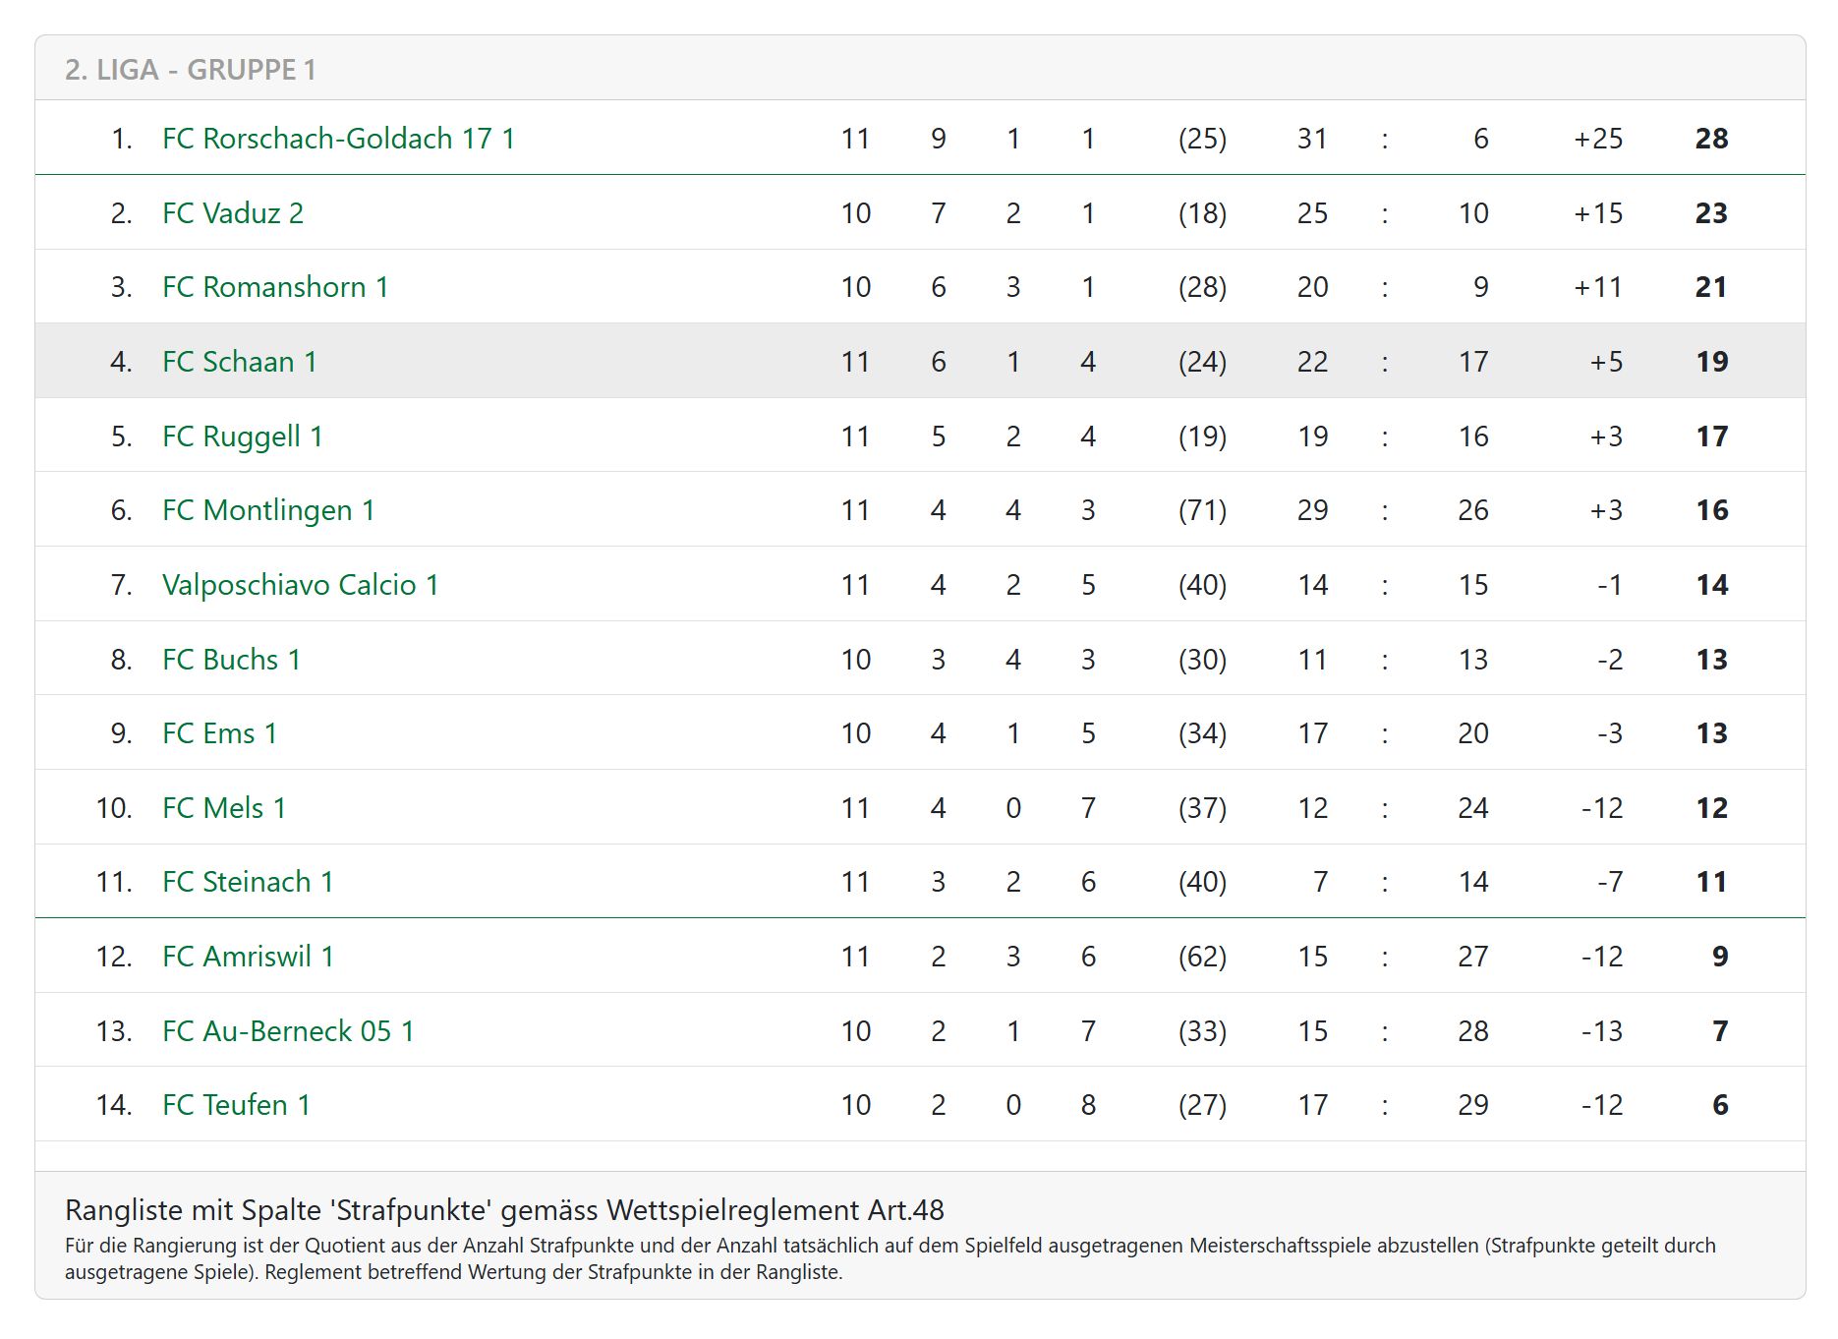Click FC Amriswil 1 team name
The width and height of the screenshot is (1838, 1339).
pos(248,957)
